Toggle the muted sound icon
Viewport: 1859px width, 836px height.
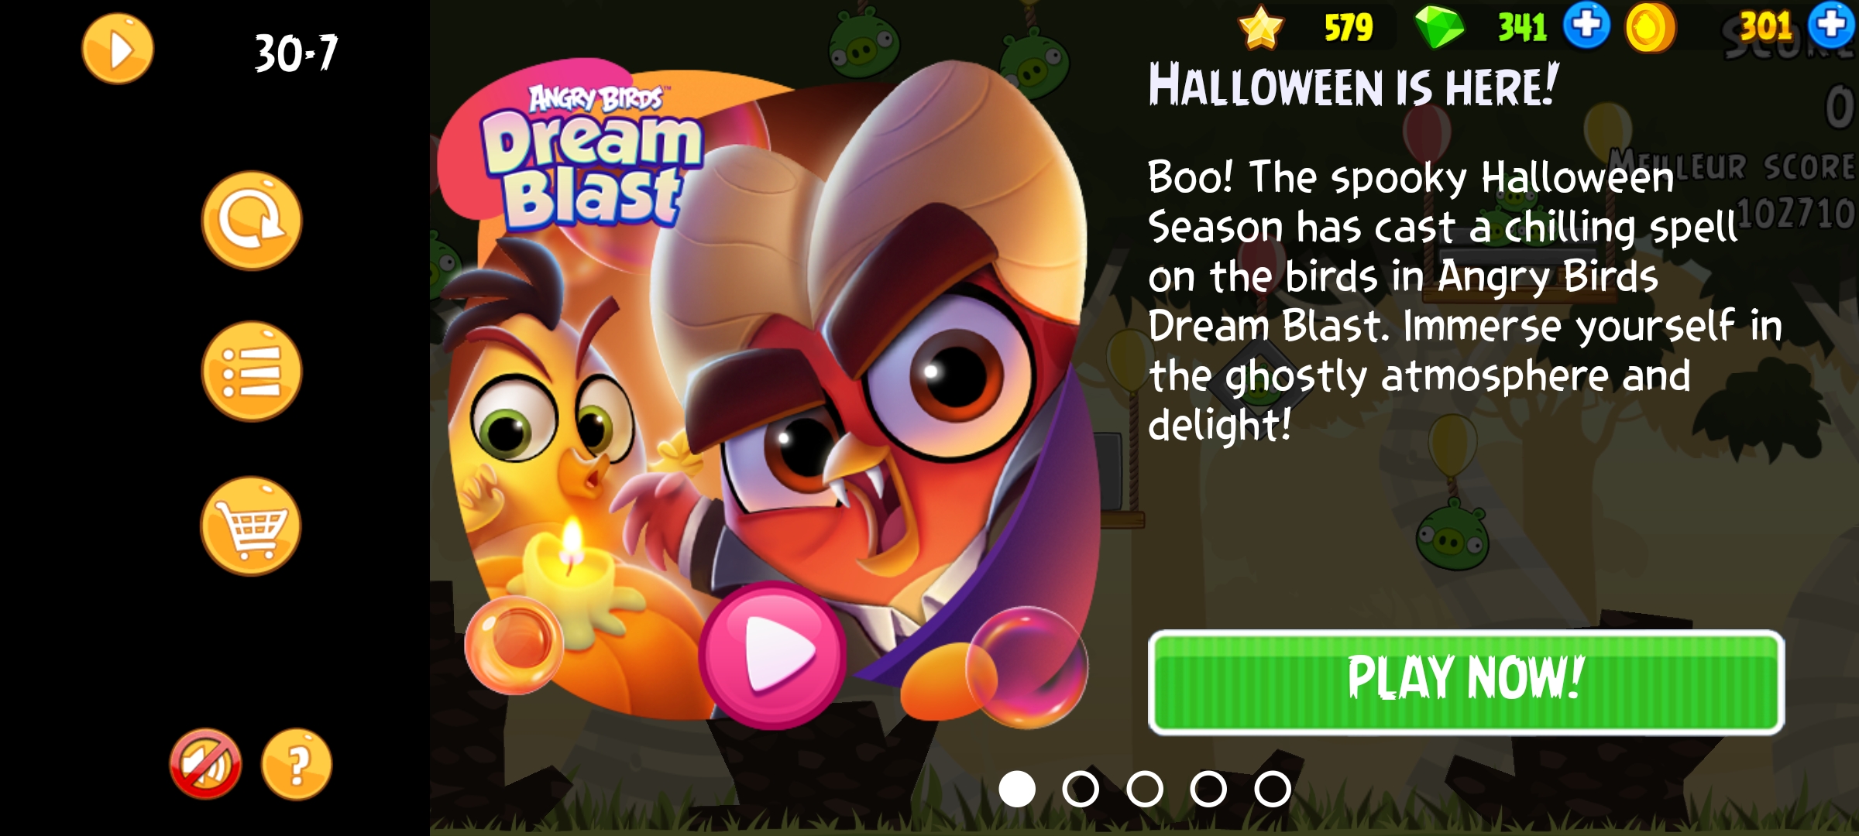click(205, 764)
